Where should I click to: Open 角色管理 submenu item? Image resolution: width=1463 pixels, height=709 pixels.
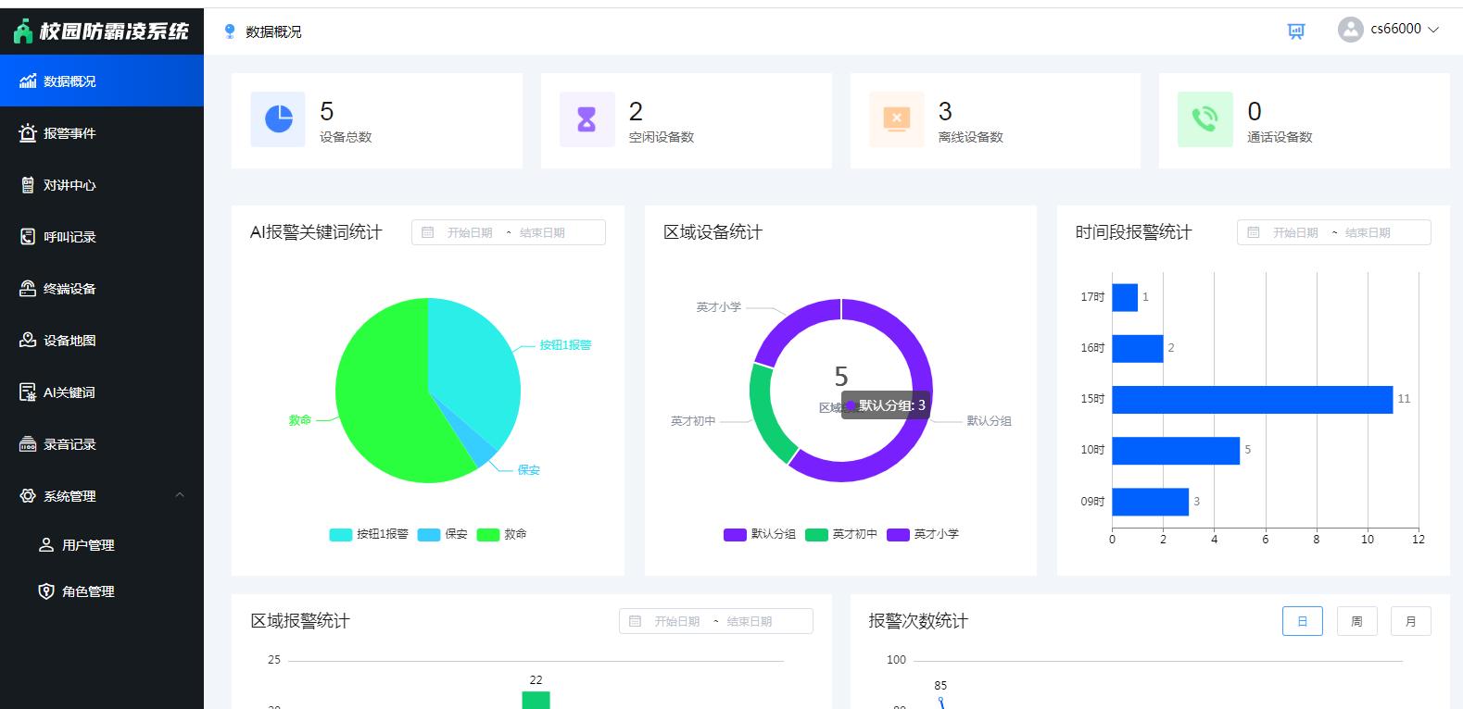click(102, 591)
